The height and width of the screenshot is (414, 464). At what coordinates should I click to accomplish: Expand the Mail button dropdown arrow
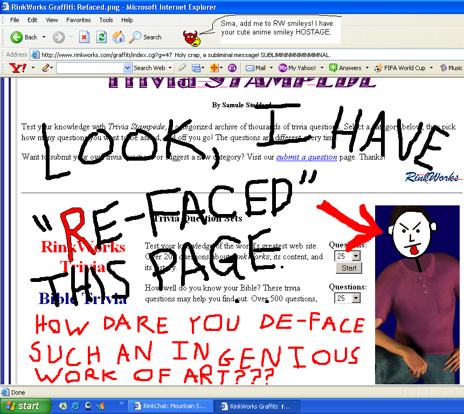(271, 68)
